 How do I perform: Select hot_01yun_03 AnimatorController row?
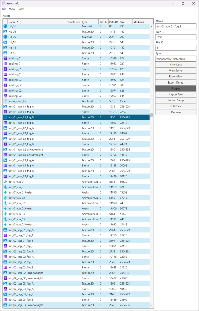click(x=76, y=219)
